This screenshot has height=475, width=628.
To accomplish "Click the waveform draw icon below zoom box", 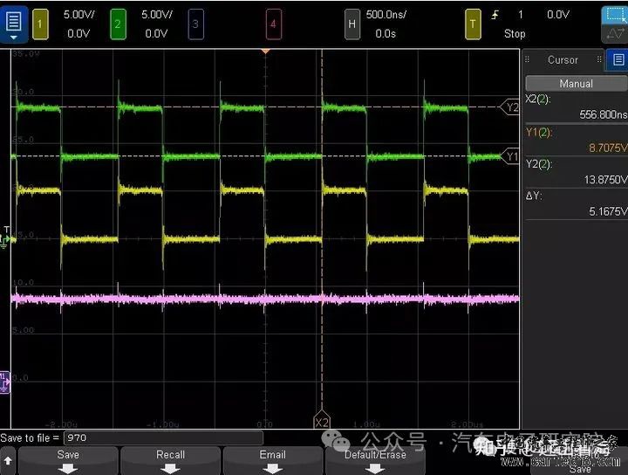I will (x=615, y=34).
